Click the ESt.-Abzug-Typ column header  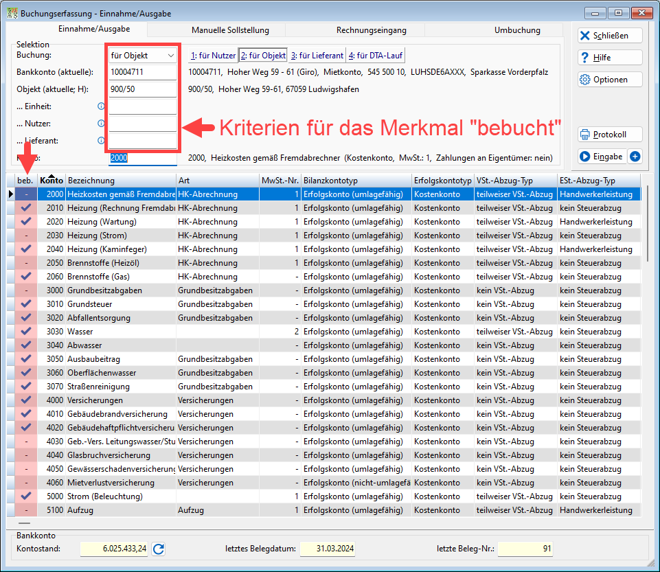(599, 181)
